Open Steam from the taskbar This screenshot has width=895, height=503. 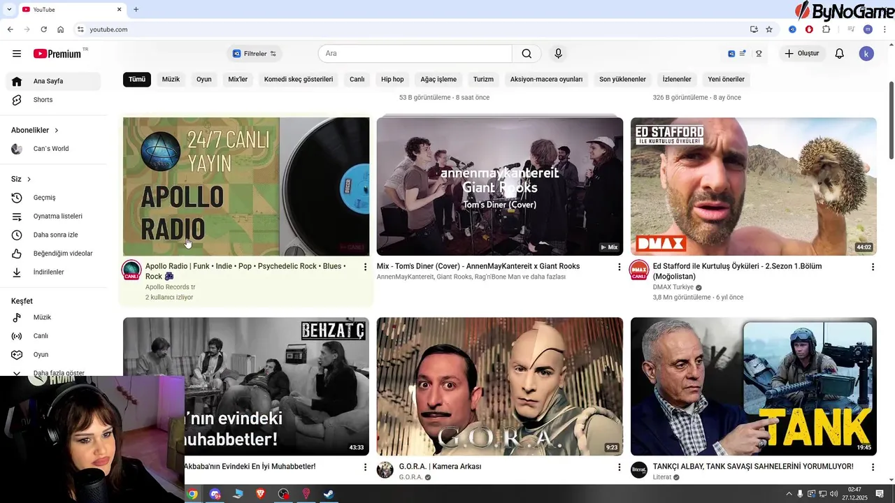[328, 494]
